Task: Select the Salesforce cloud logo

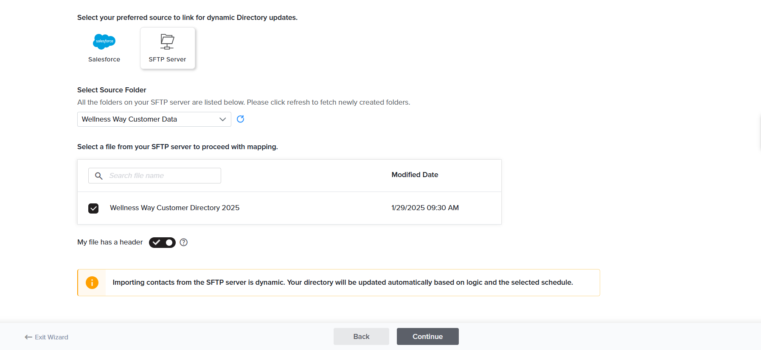Action: pos(104,42)
